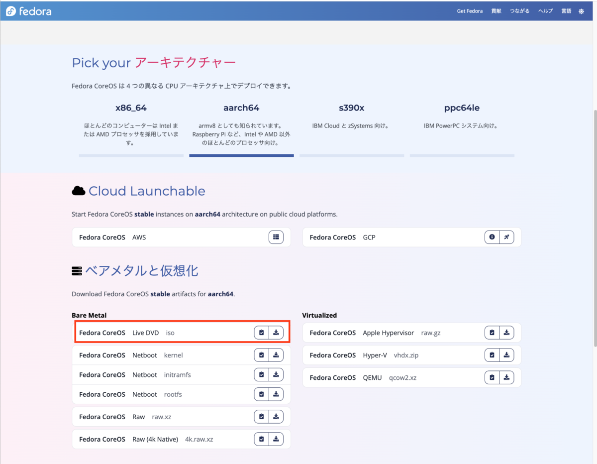Click the Fedora logo in header

tap(29, 11)
